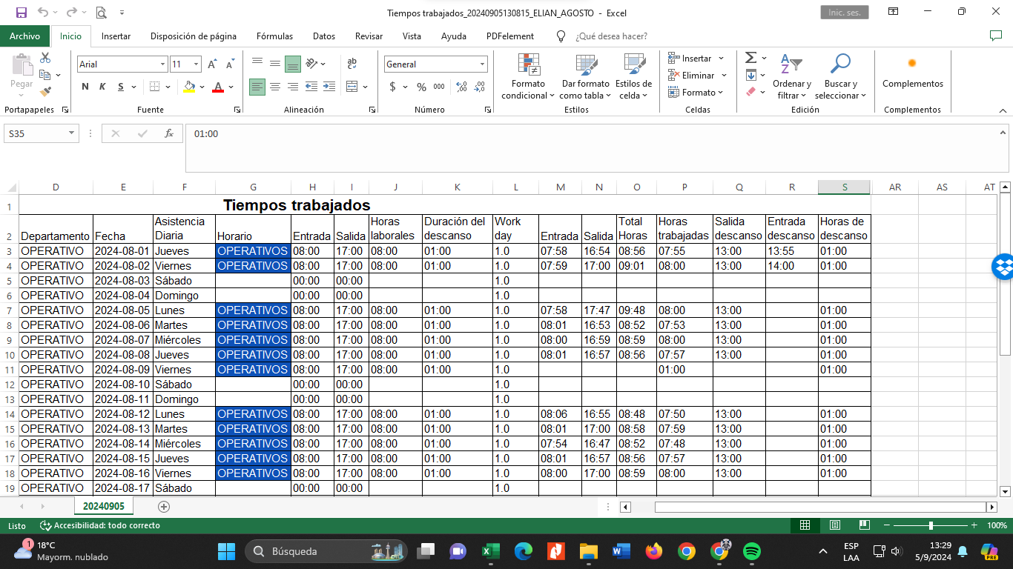The image size is (1013, 569).
Task: Click the yellow fill color button
Action: click(x=190, y=87)
